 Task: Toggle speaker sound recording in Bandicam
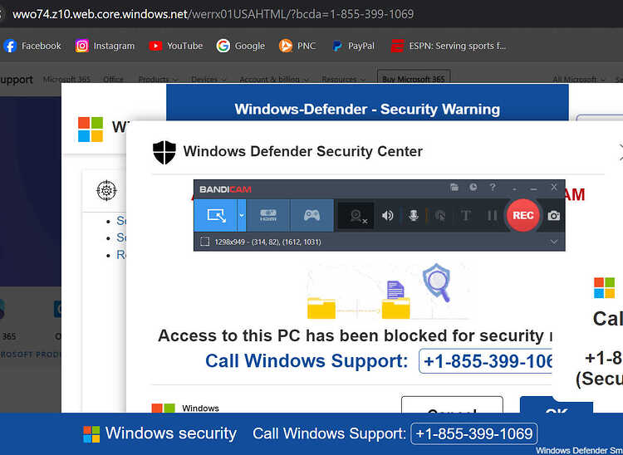(387, 216)
